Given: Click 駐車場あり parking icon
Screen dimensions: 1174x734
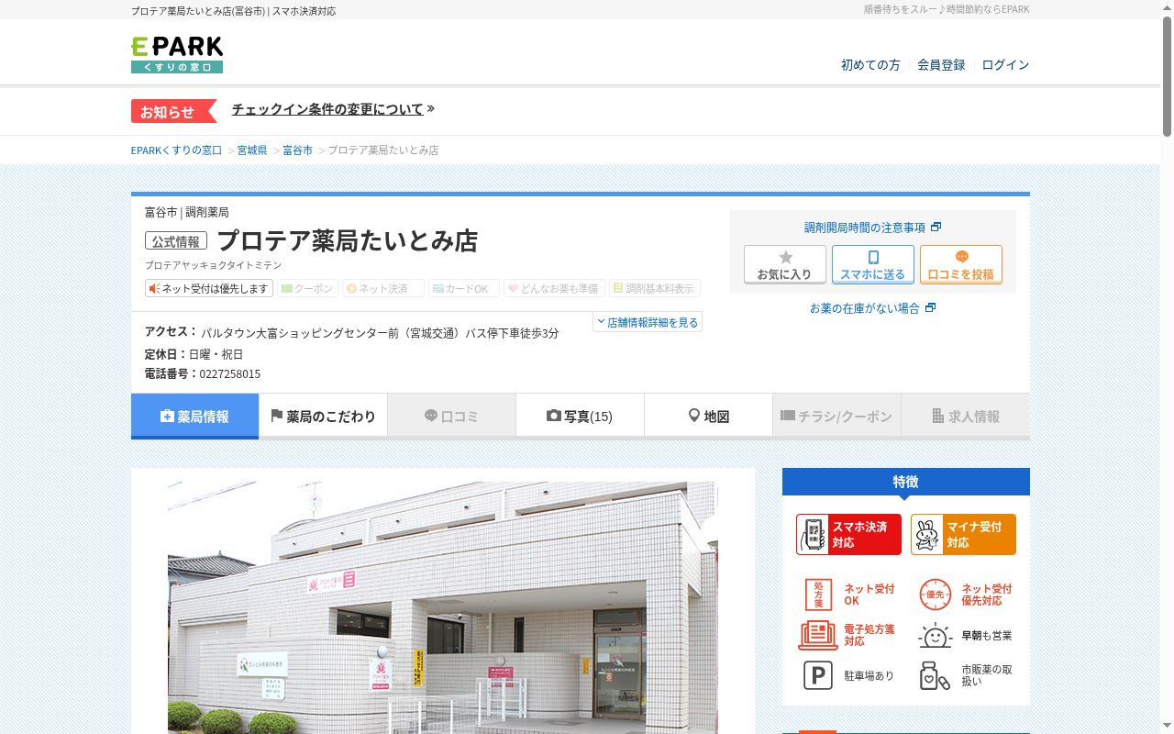Looking at the screenshot, I should point(818,675).
